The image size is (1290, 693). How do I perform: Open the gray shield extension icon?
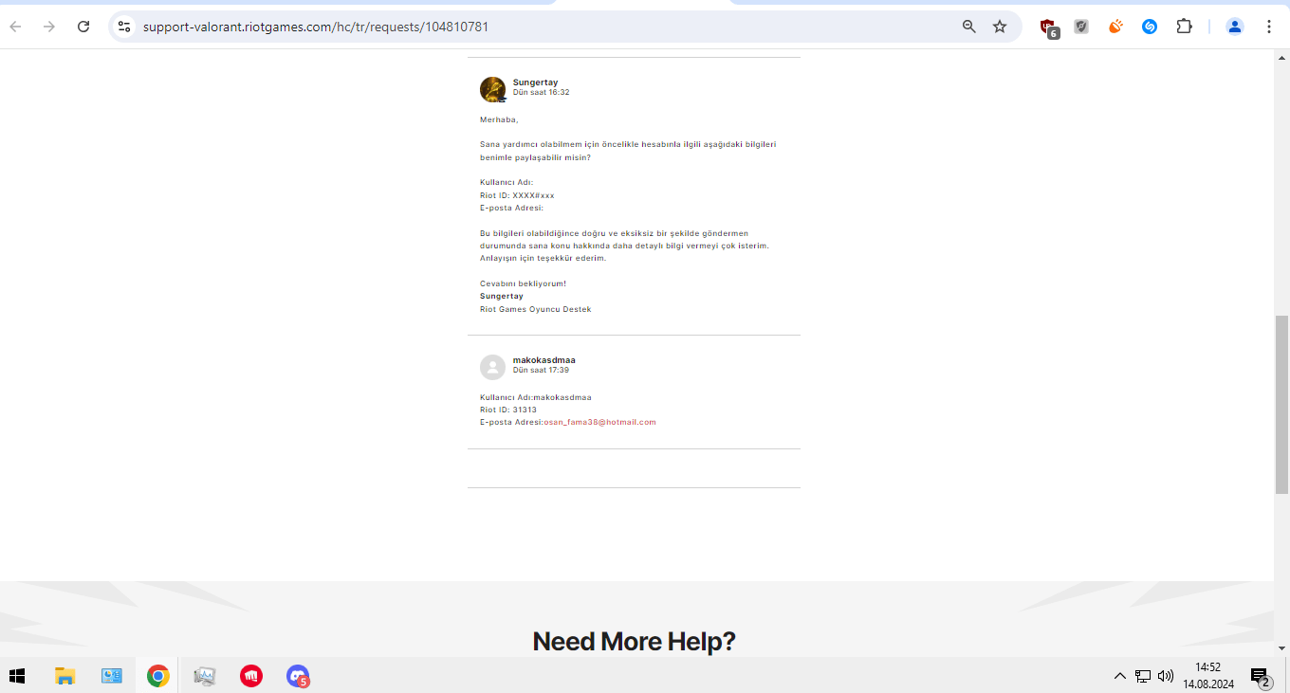1081,27
